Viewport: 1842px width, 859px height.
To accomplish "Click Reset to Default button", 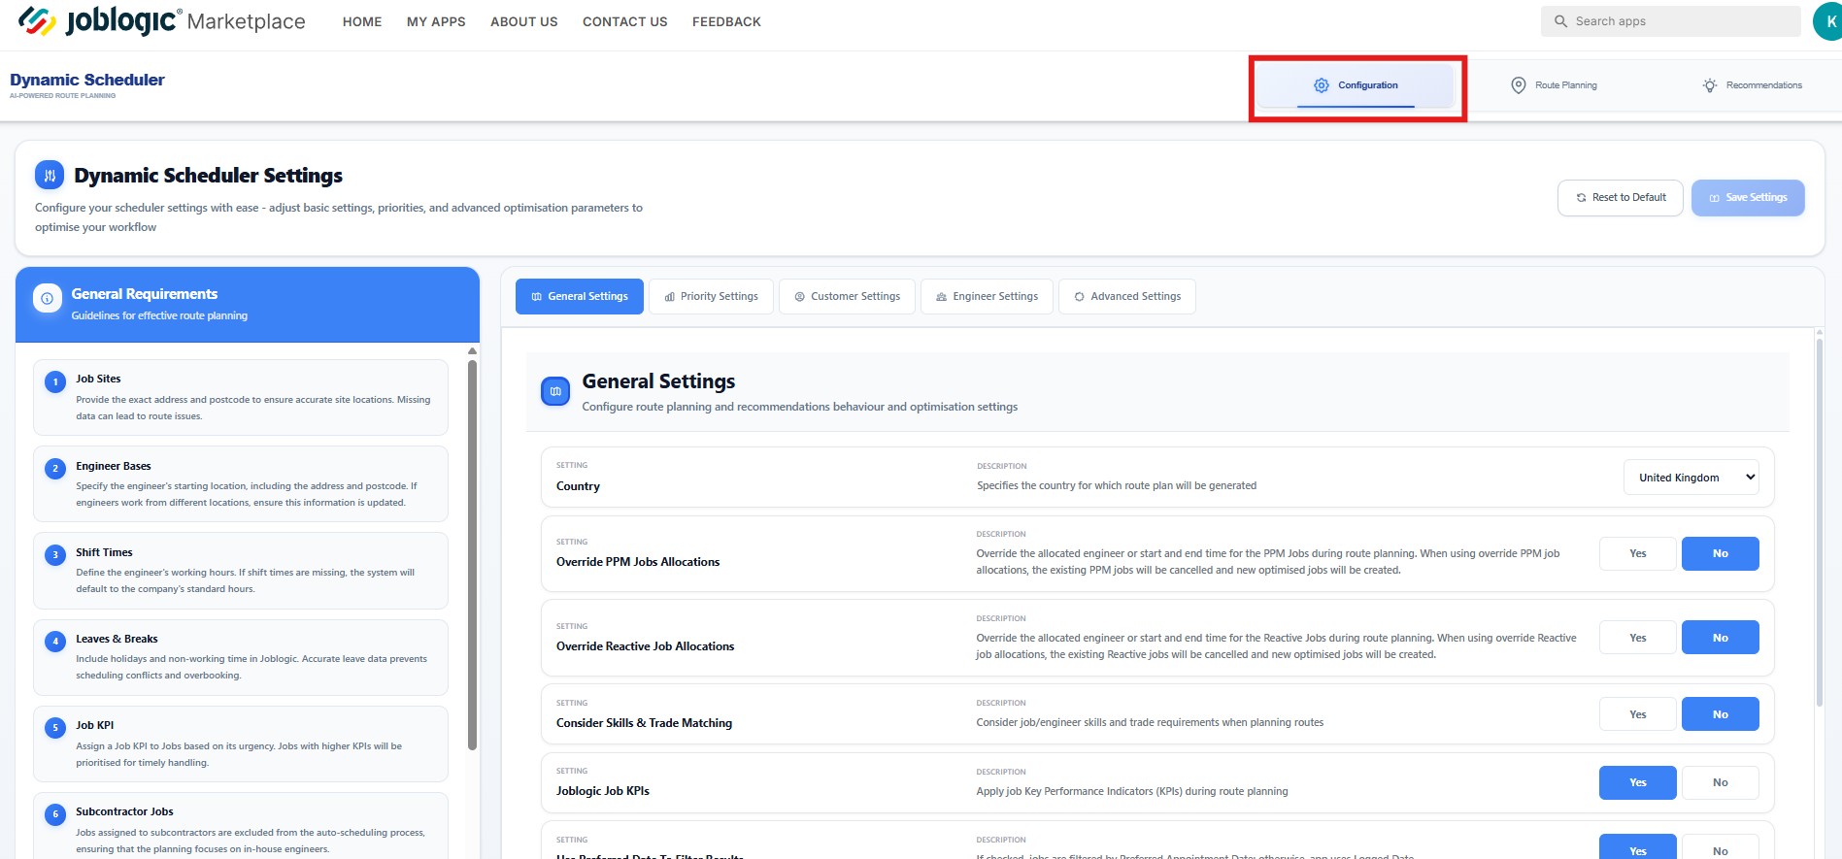I will tap(1620, 198).
